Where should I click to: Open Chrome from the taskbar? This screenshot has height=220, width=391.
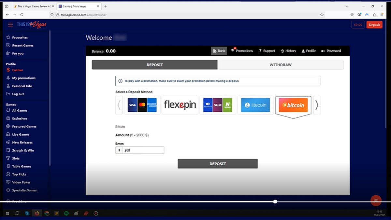[x=47, y=213]
